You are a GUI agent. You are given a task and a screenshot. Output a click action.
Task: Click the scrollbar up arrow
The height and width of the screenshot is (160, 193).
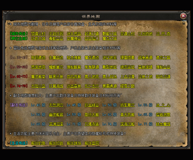coord(184,23)
